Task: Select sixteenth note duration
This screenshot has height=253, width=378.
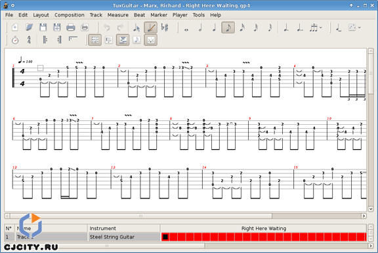Action: (242, 28)
